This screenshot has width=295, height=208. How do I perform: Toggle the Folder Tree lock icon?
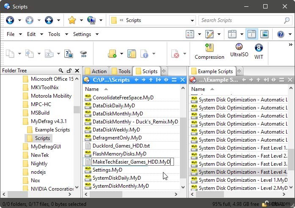point(69,71)
